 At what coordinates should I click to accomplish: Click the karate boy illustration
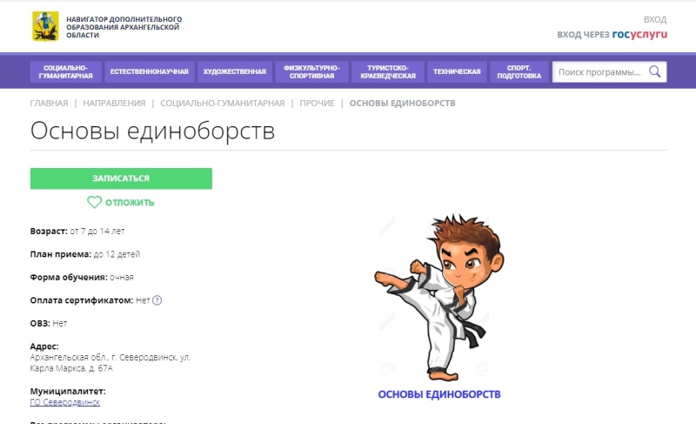[439, 297]
